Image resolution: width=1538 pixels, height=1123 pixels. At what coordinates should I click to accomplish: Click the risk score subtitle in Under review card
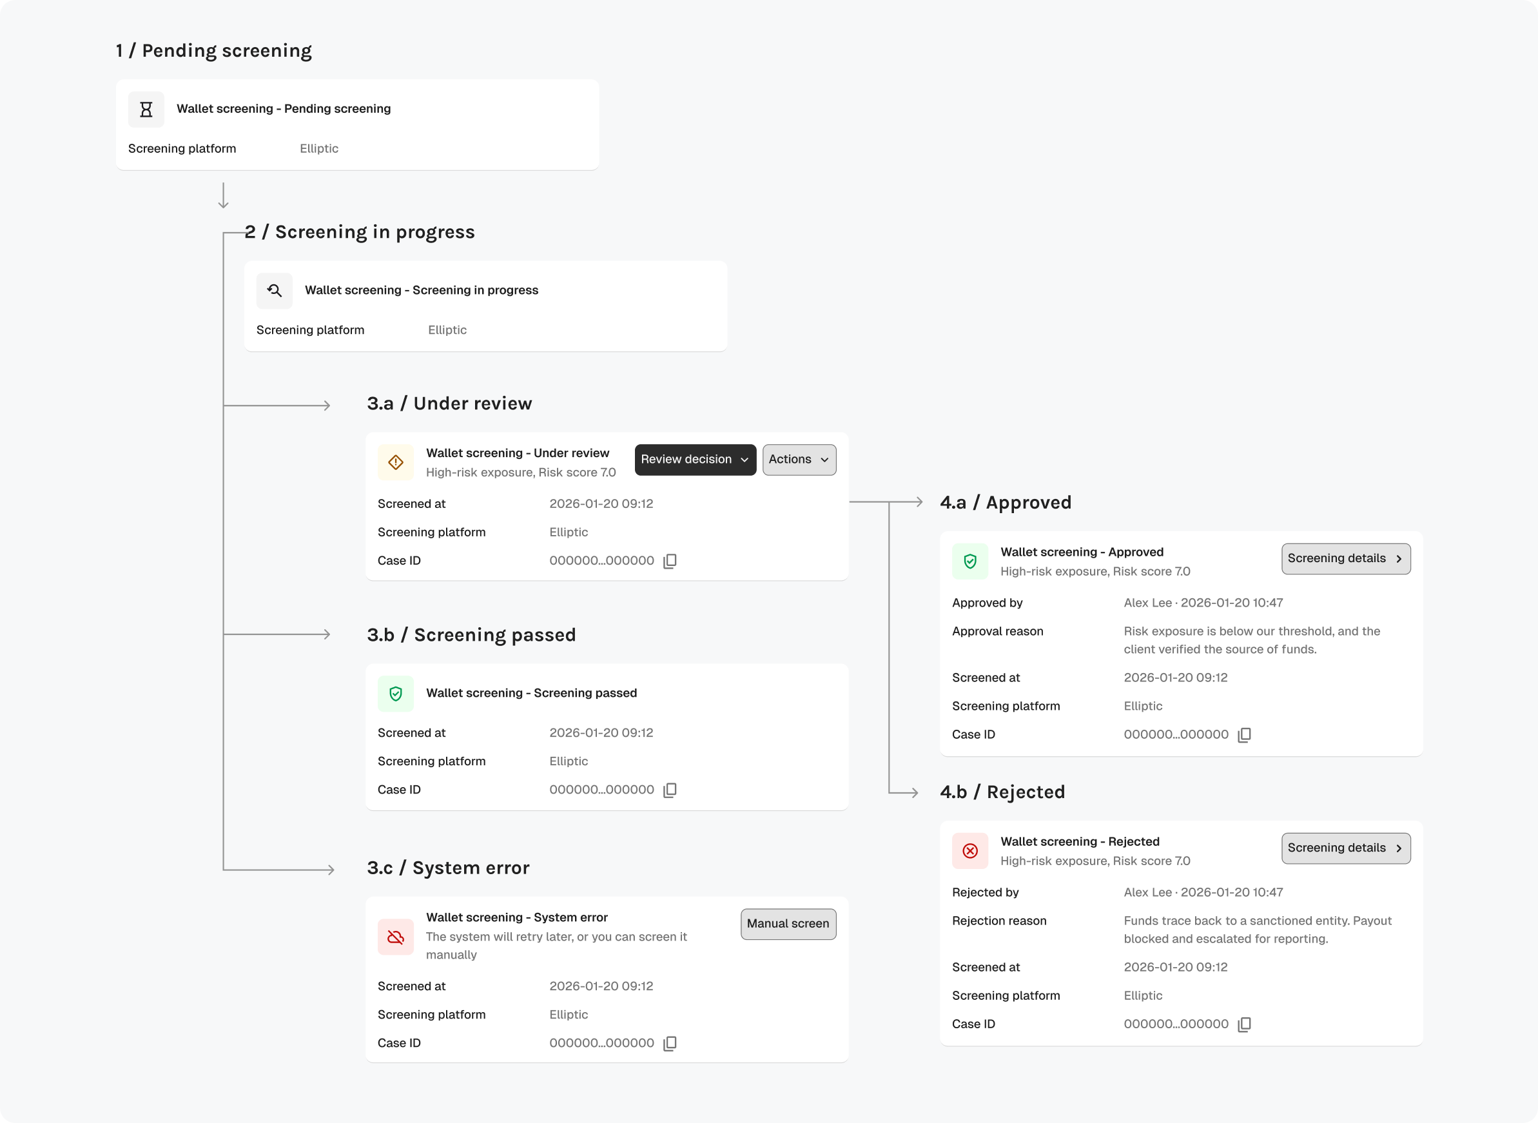coord(521,473)
